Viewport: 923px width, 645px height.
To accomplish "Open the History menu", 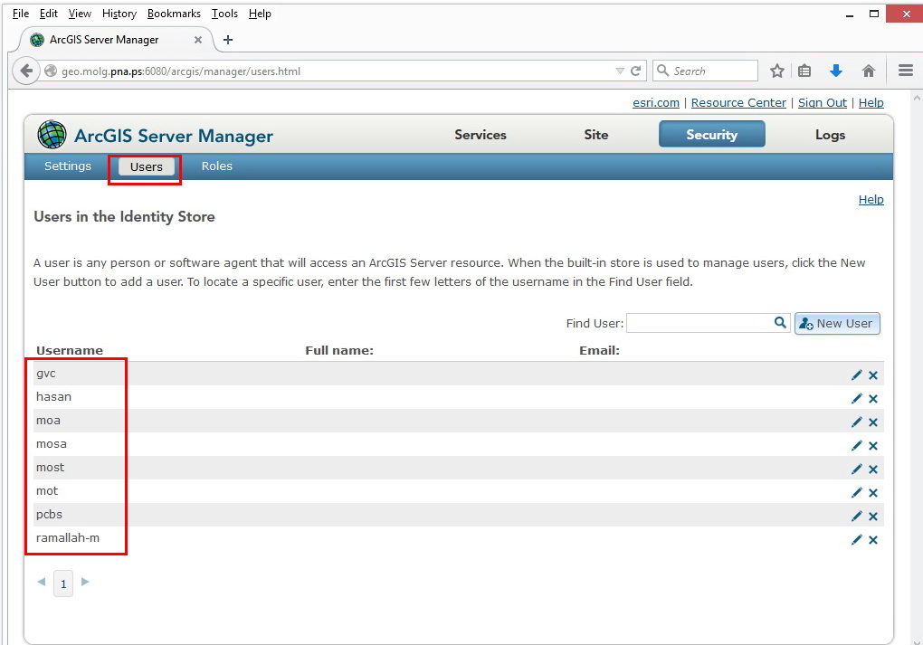I will pos(119,14).
